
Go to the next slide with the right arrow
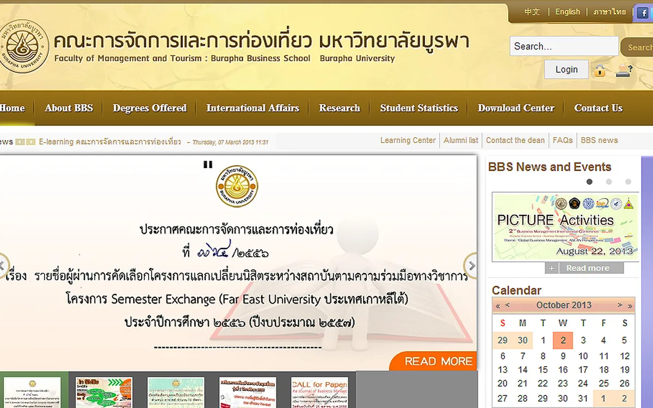[x=471, y=266]
